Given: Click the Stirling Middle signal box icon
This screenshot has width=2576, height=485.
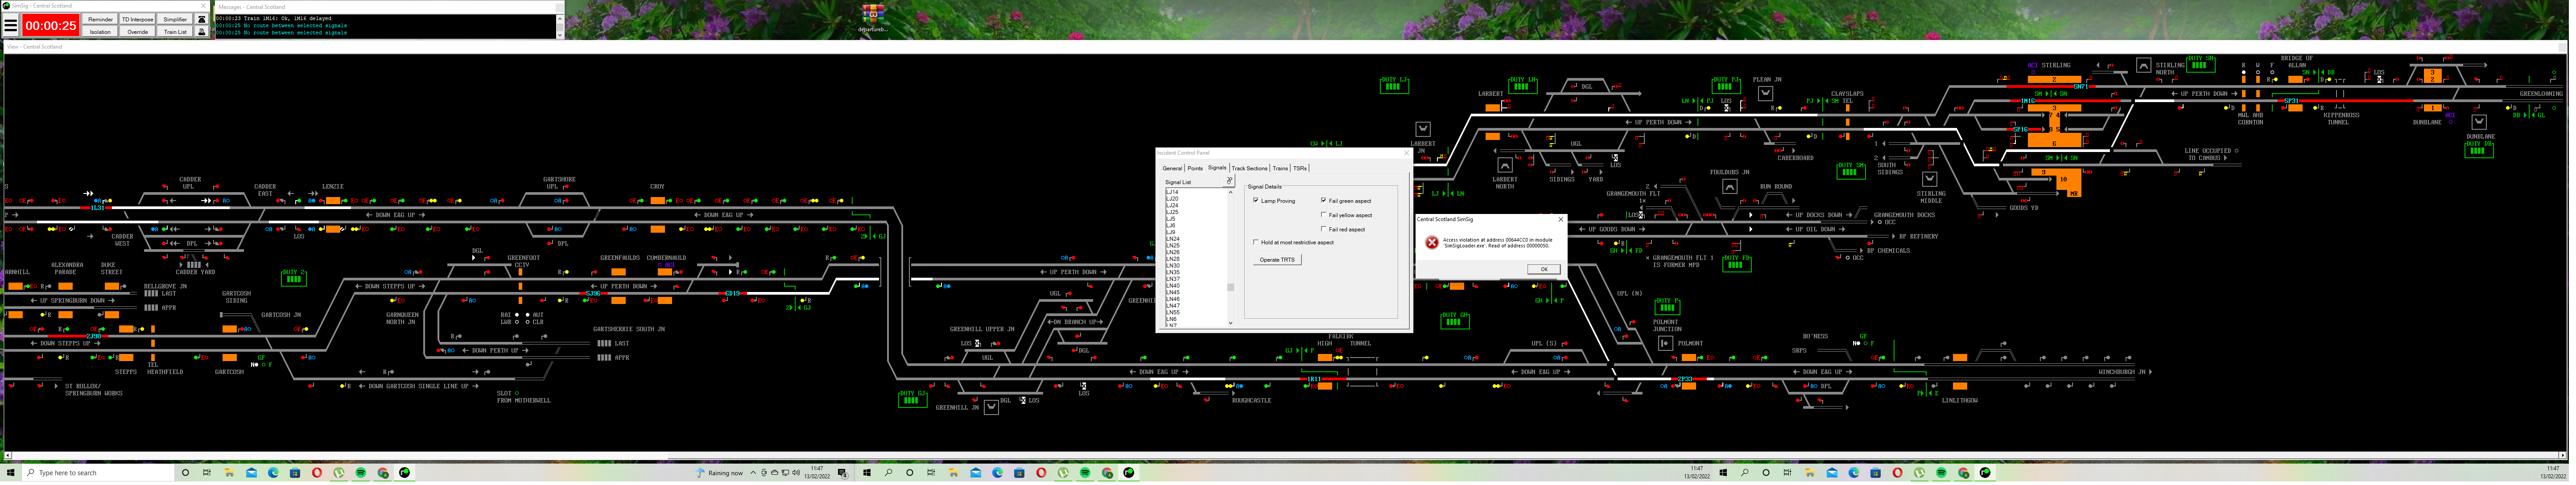Looking at the screenshot, I should click(x=1930, y=180).
